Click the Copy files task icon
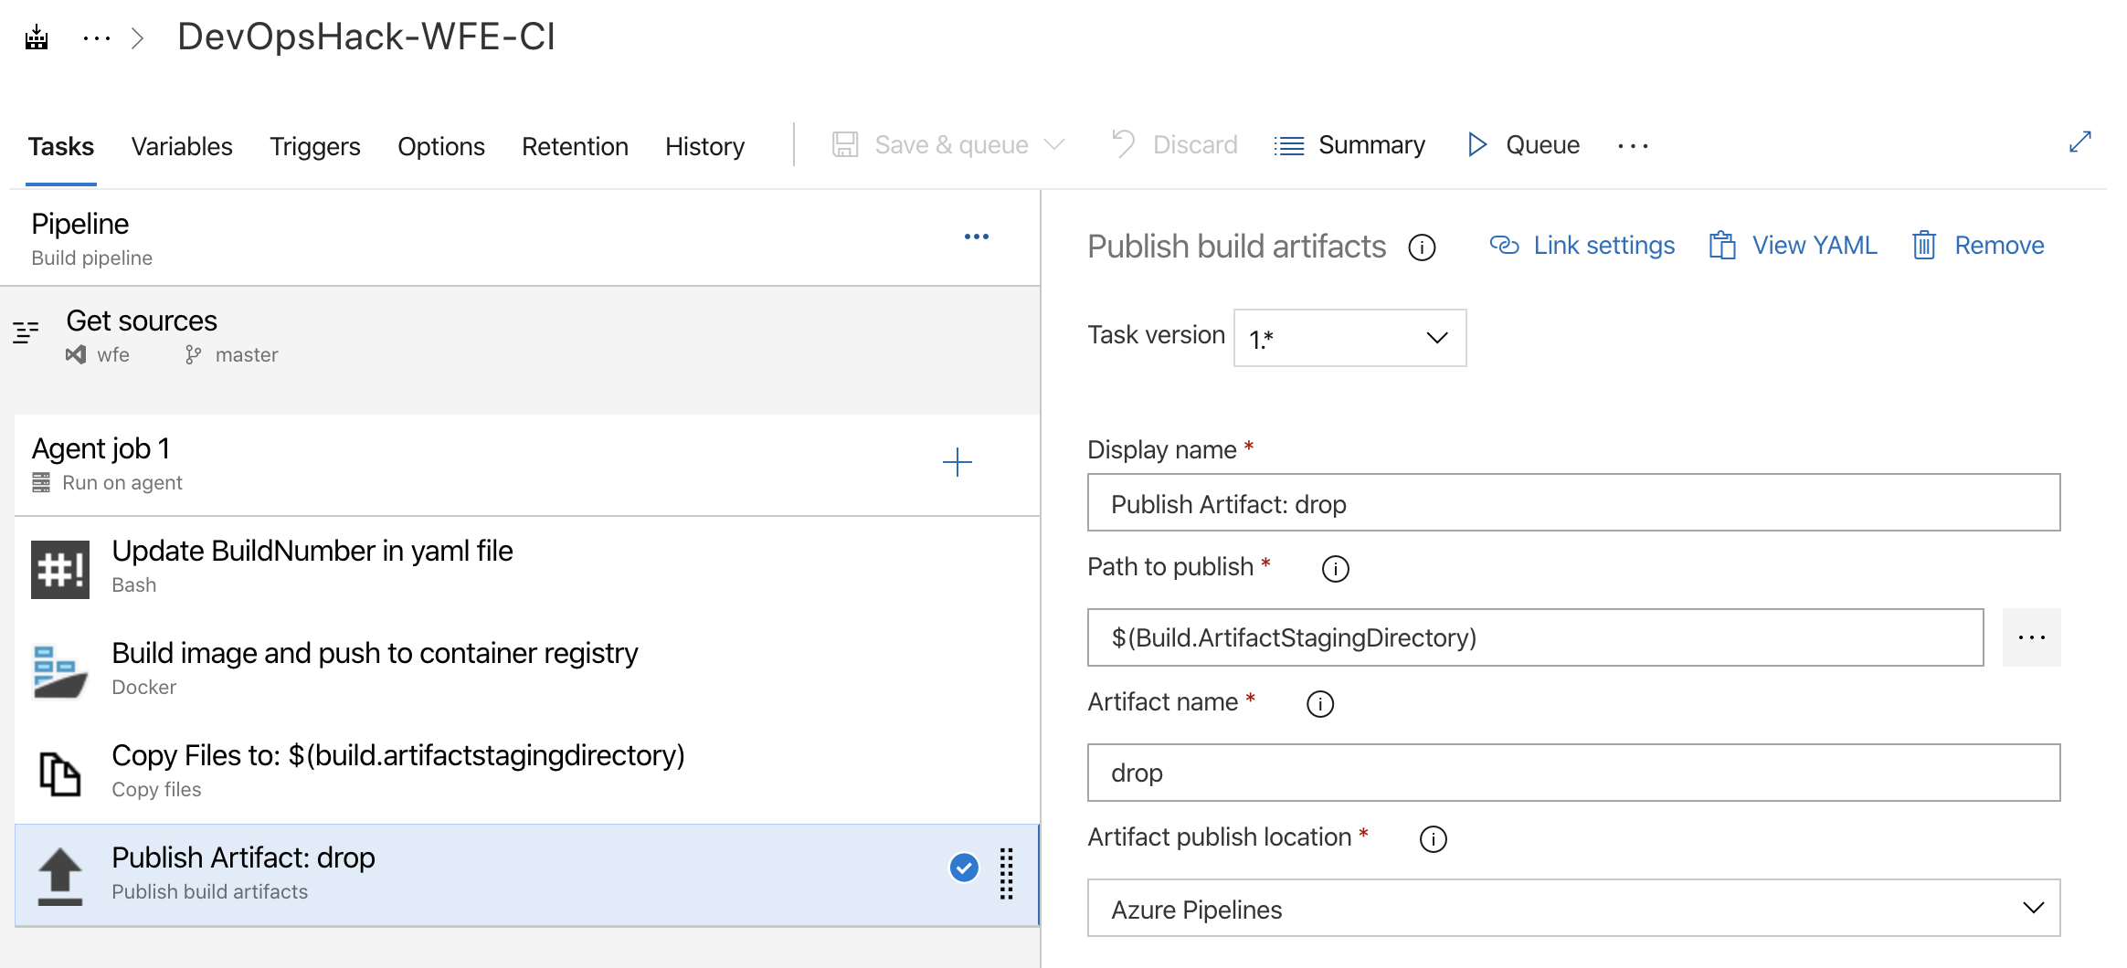Screen dimensions: 2127x968 click(60, 773)
